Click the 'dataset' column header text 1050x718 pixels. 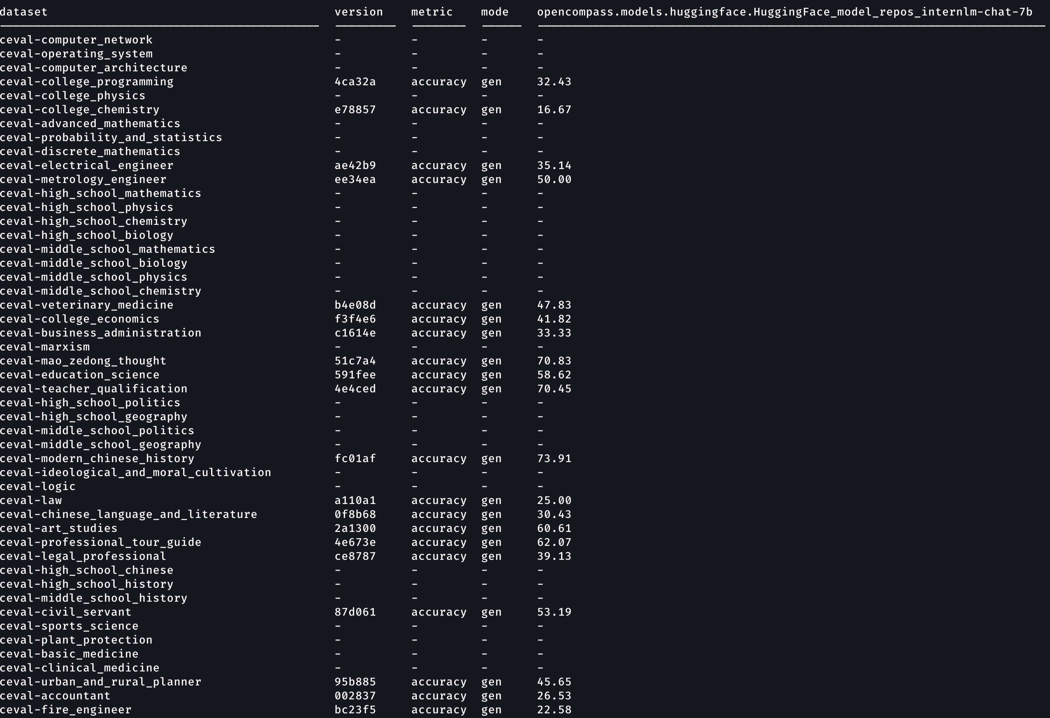click(x=24, y=12)
